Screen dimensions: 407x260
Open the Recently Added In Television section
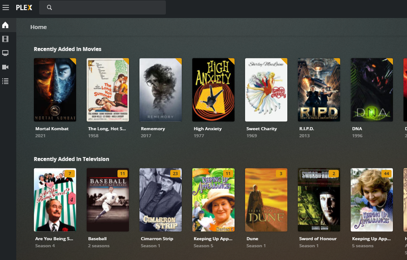pos(71,159)
